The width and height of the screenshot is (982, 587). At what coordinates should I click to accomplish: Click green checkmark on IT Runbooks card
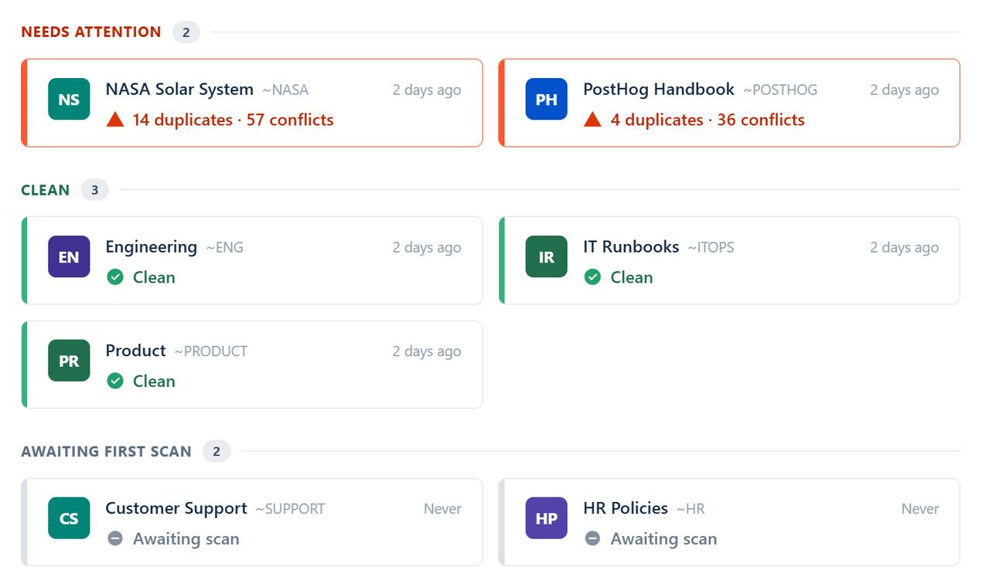[x=592, y=277]
